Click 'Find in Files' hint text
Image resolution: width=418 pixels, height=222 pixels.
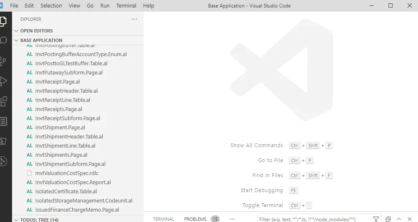tap(268, 175)
